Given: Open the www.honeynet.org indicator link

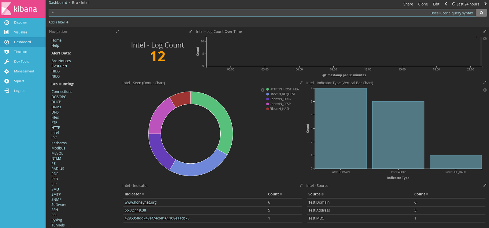Looking at the screenshot, I should tap(141, 202).
